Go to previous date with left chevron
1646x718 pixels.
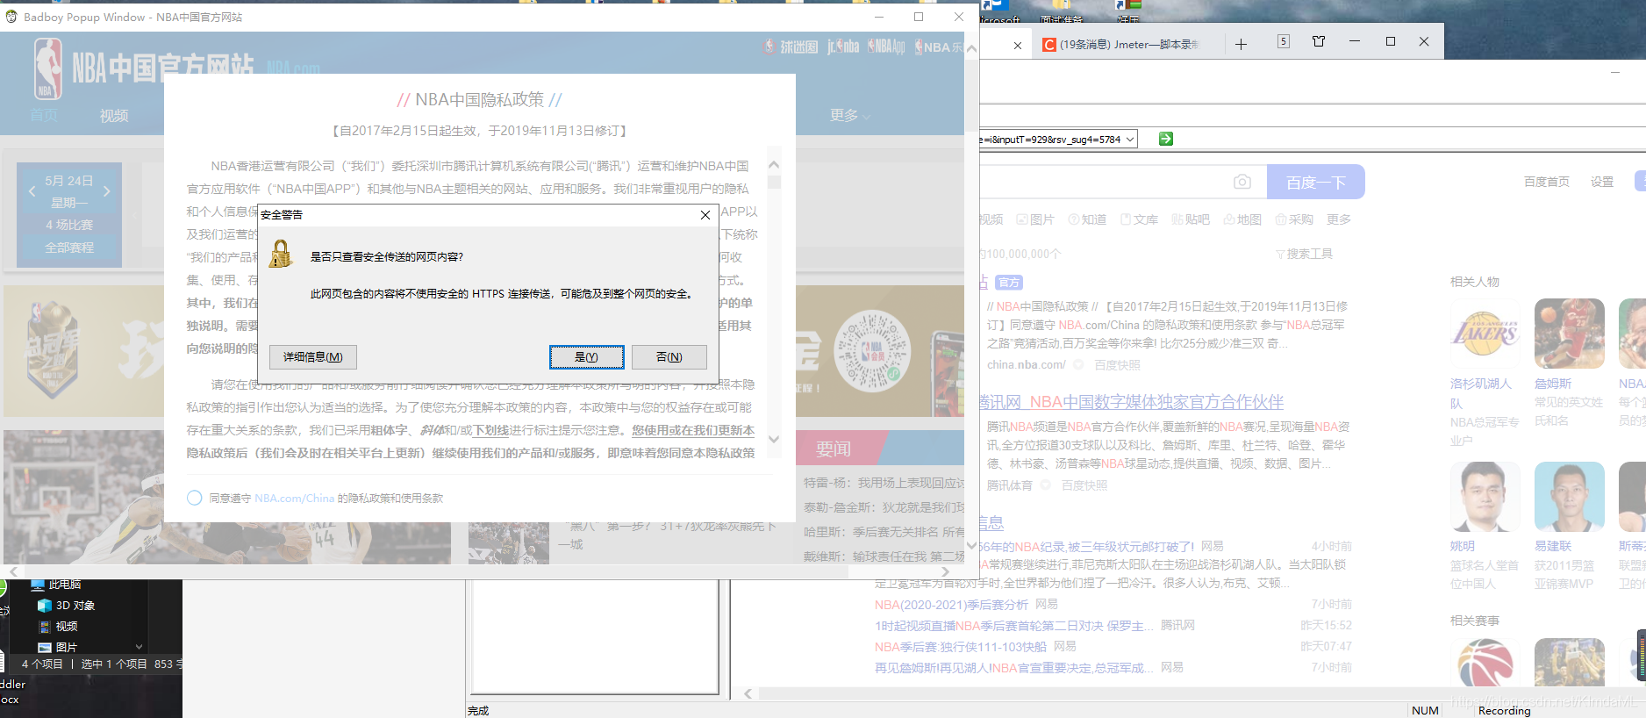point(32,191)
